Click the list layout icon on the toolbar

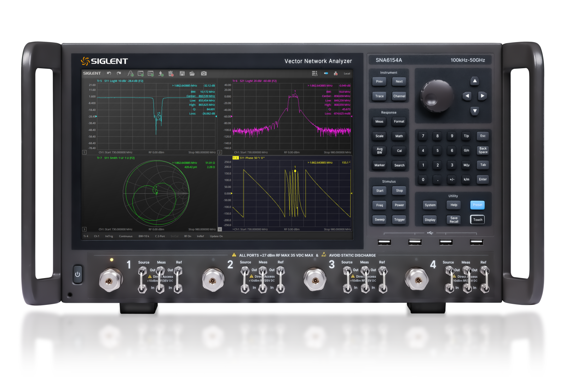[314, 73]
